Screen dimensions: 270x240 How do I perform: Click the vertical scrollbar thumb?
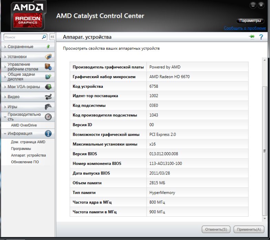264,151
